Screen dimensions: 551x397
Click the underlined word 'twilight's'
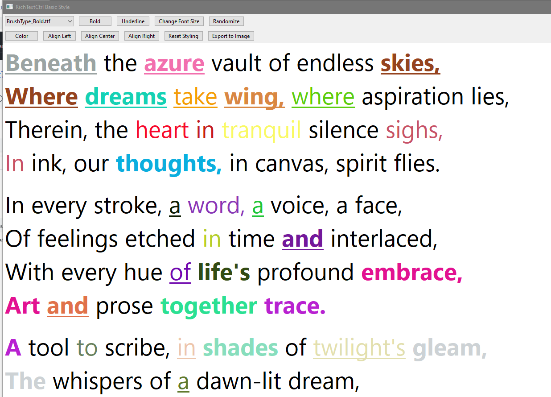coord(359,348)
